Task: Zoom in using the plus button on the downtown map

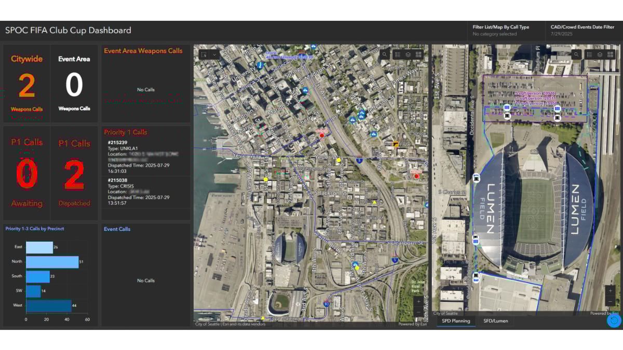Action: (x=419, y=301)
